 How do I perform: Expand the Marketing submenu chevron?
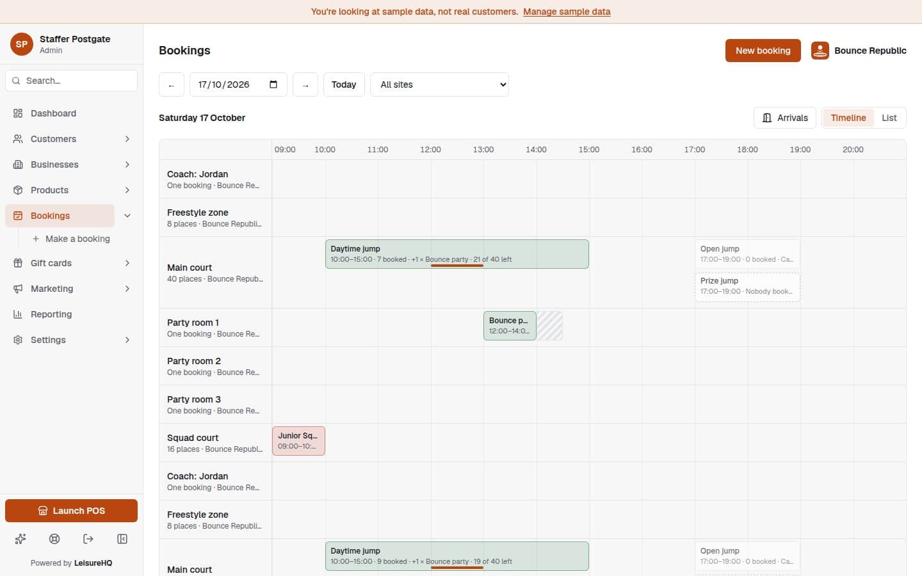tap(127, 289)
